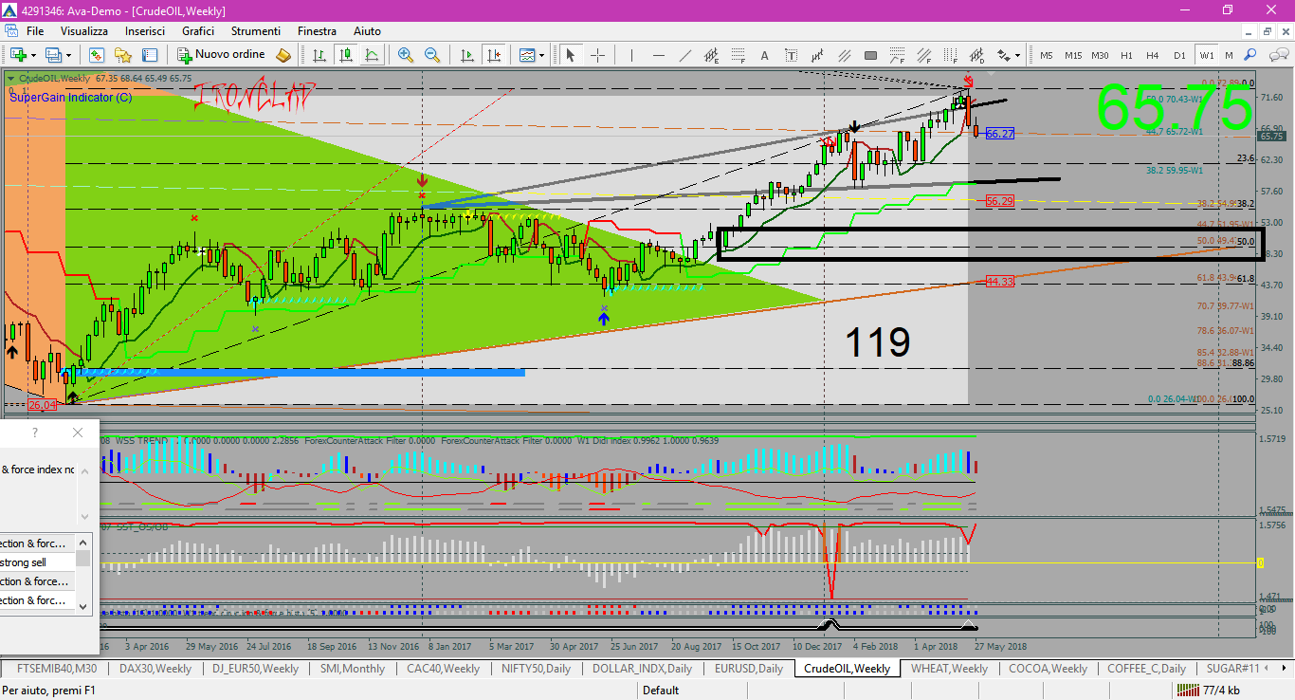Switch timeframe to M15
Viewport: 1295px width, 700px height.
[x=1073, y=55]
